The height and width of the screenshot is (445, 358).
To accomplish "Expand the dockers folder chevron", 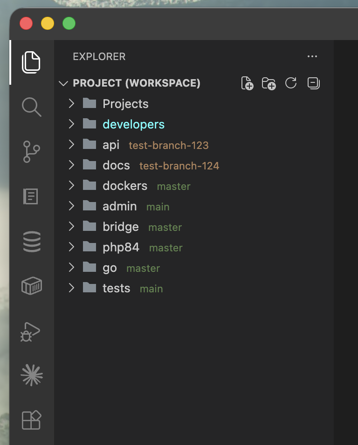I will point(71,185).
